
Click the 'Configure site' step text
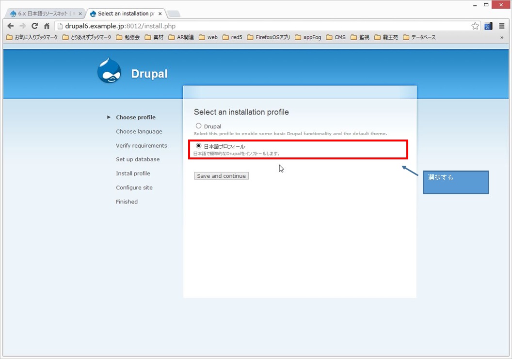click(x=134, y=187)
